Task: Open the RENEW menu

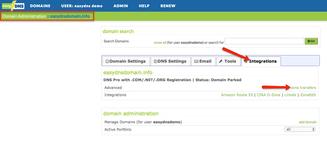Action: click(x=168, y=6)
